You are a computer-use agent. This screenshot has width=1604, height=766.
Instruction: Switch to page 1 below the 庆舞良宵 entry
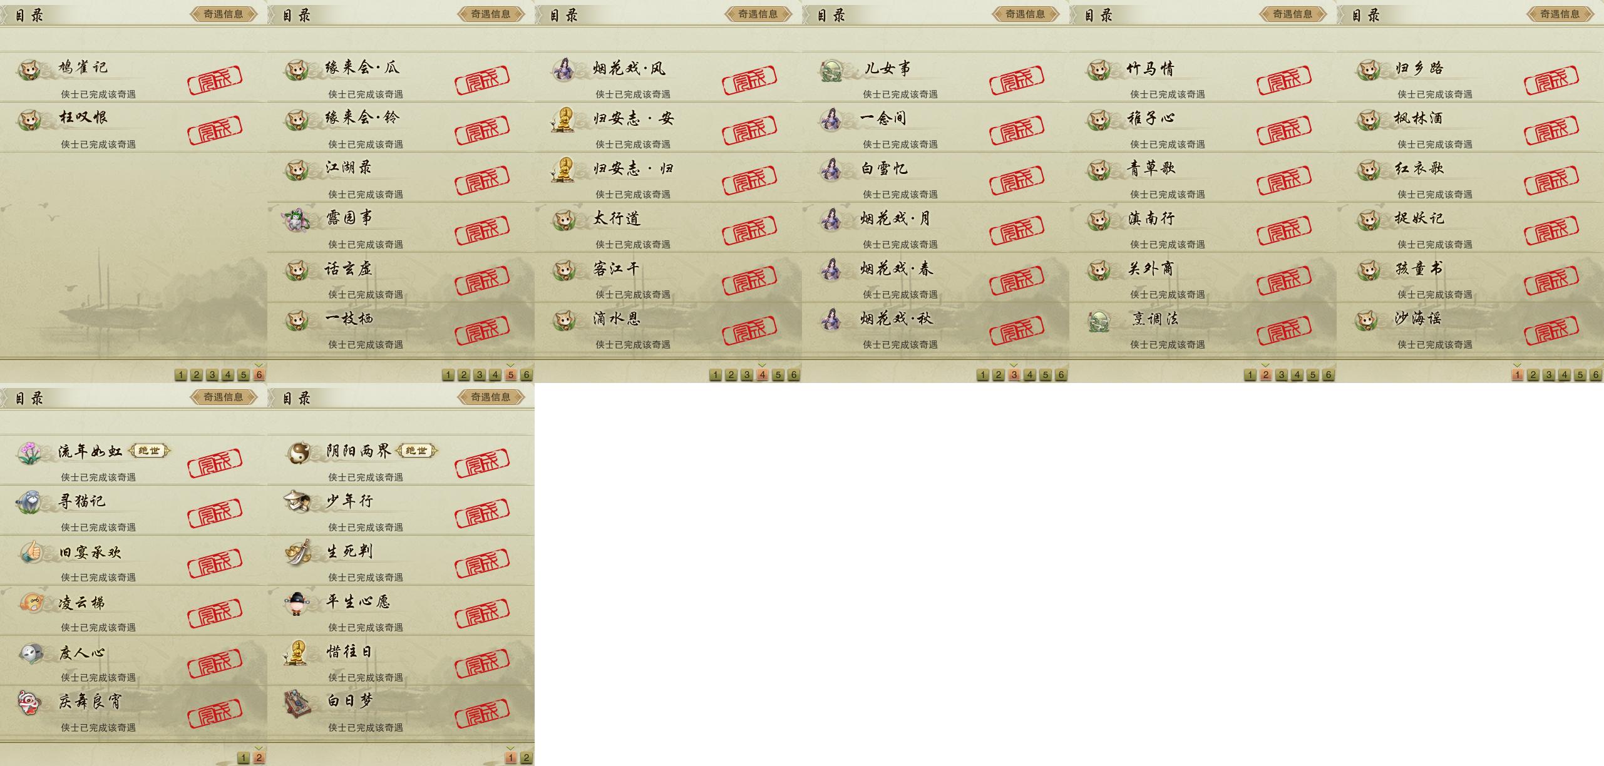[244, 758]
